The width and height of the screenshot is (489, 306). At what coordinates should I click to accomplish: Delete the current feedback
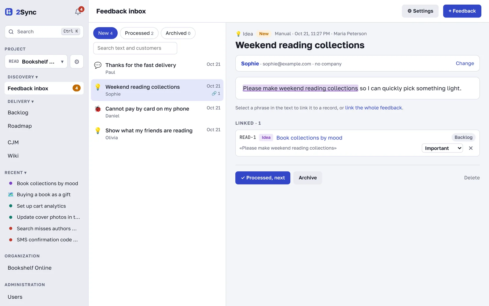coord(472,178)
